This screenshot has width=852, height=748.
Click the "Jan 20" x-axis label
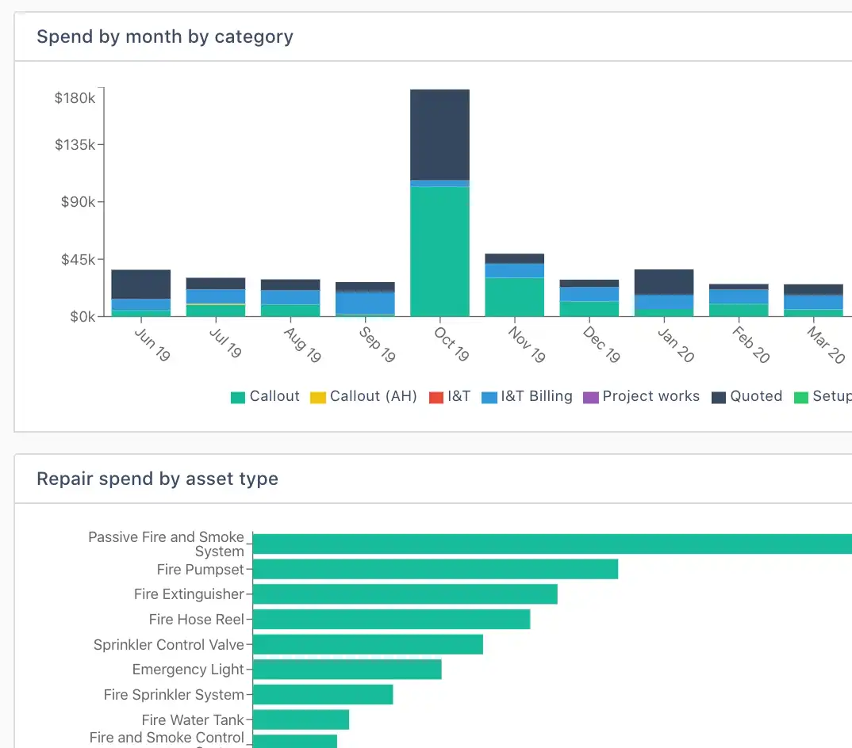(x=676, y=345)
